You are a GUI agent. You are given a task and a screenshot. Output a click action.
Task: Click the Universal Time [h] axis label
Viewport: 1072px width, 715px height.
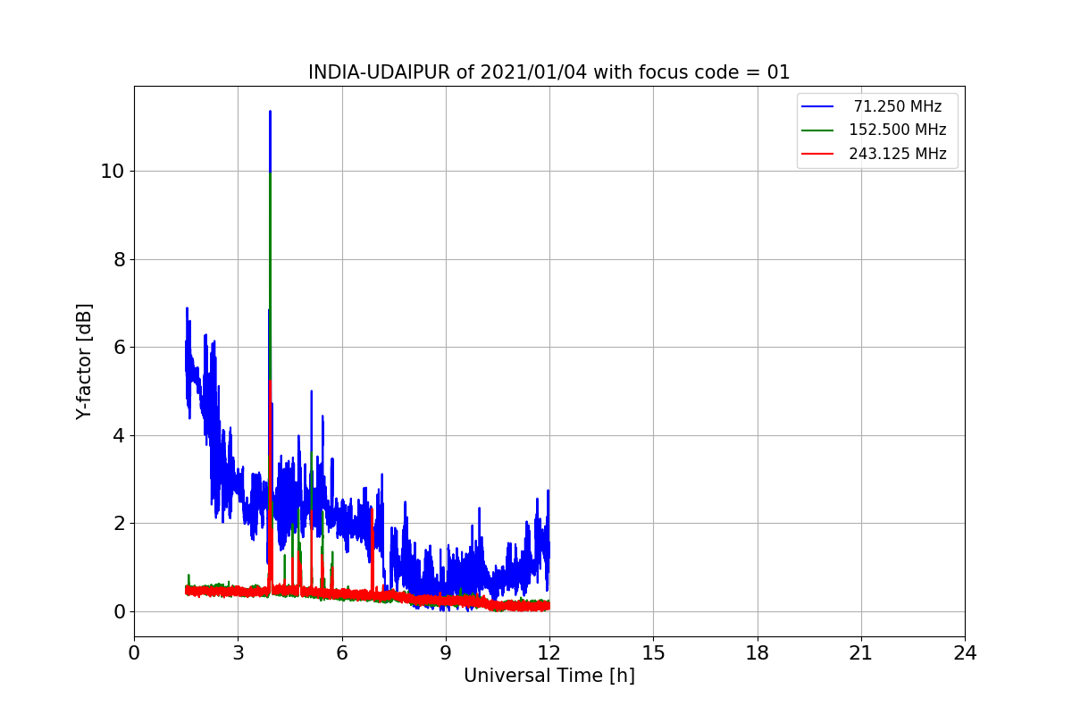[x=549, y=676]
